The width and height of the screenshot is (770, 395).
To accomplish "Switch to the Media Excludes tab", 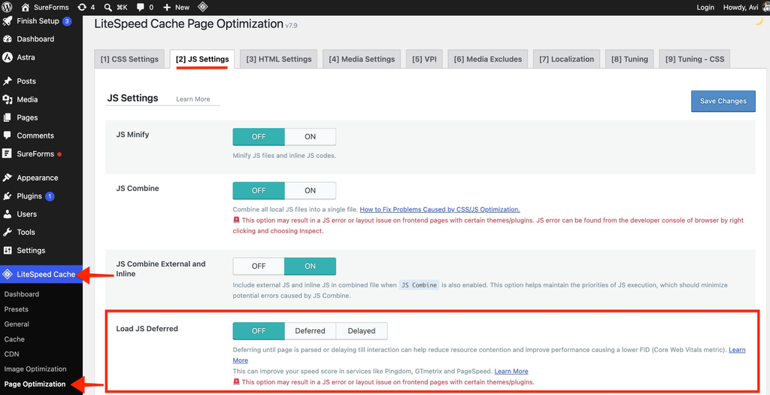I will coord(487,59).
